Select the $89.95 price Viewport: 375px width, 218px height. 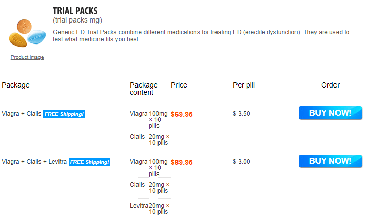tap(182, 162)
